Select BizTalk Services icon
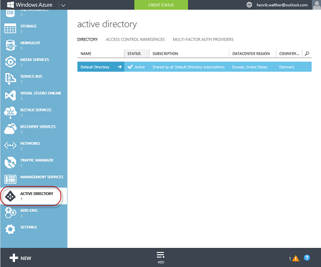Screen dimensions: 321x267 [10, 112]
